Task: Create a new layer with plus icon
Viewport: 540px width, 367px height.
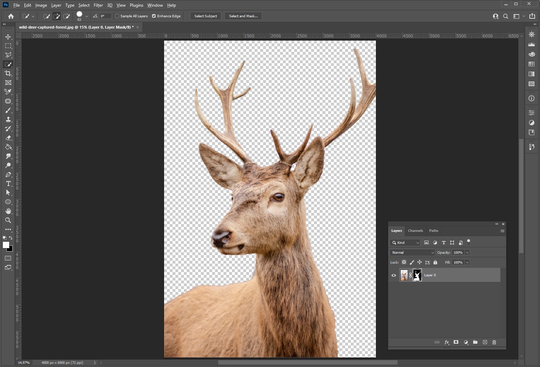Action: click(485, 342)
